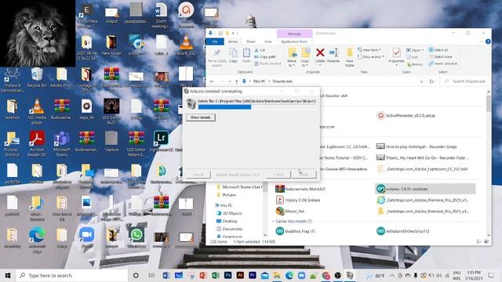
Task: Click Show details in Arduino Uninstall dialog
Action: coord(201,117)
